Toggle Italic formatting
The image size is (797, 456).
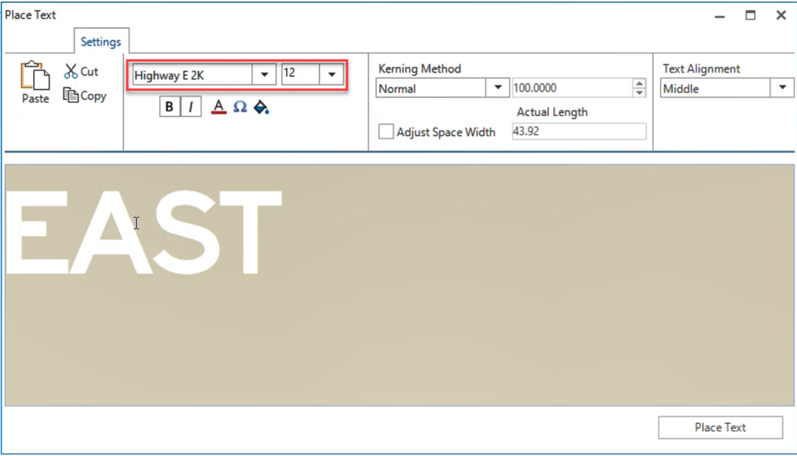(190, 106)
